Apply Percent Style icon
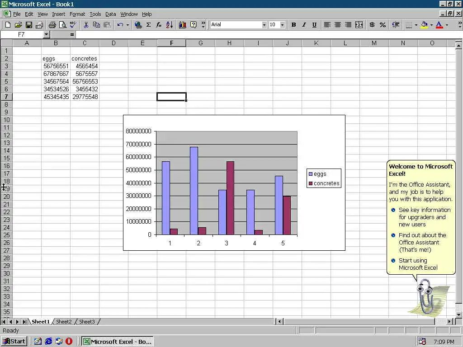Viewport: 463px width, 347px height. pos(383,25)
